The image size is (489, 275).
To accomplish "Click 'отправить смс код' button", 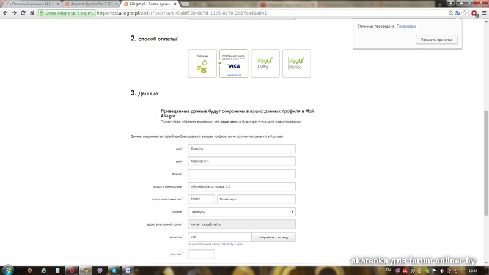I will (273, 237).
